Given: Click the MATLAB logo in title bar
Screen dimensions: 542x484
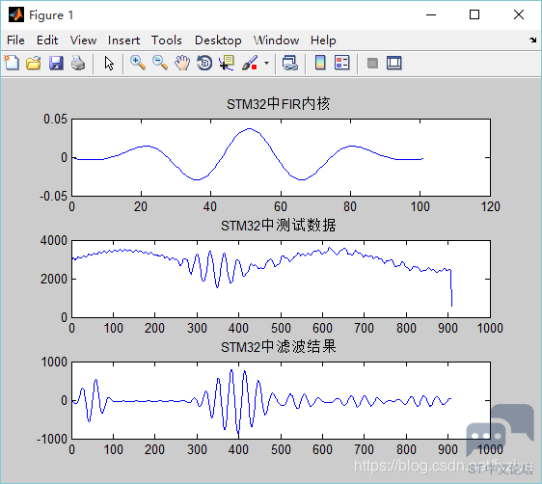Looking at the screenshot, I should [16, 14].
